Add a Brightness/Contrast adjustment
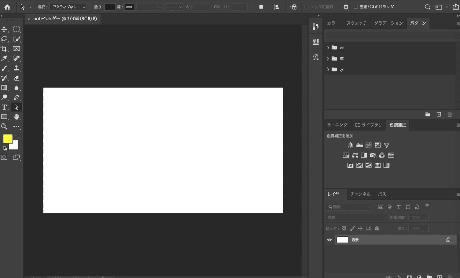460x278 pixels. click(350, 145)
